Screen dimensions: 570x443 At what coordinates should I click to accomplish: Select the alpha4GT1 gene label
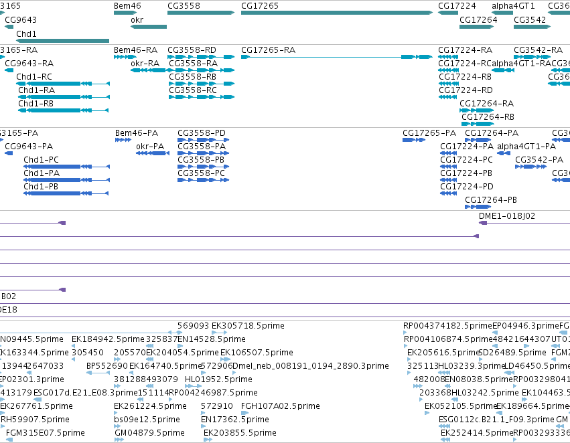pos(513,6)
